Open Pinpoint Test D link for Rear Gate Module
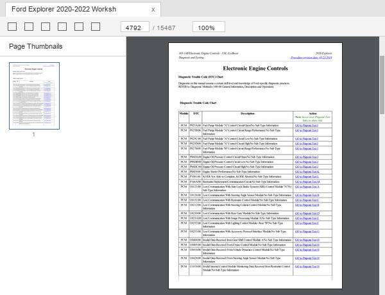 [x=307, y=214]
